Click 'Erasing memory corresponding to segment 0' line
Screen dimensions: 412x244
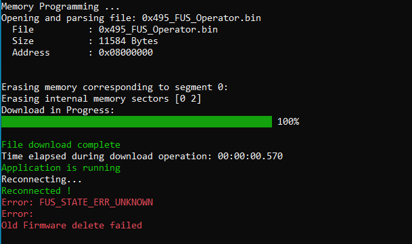pos(115,87)
